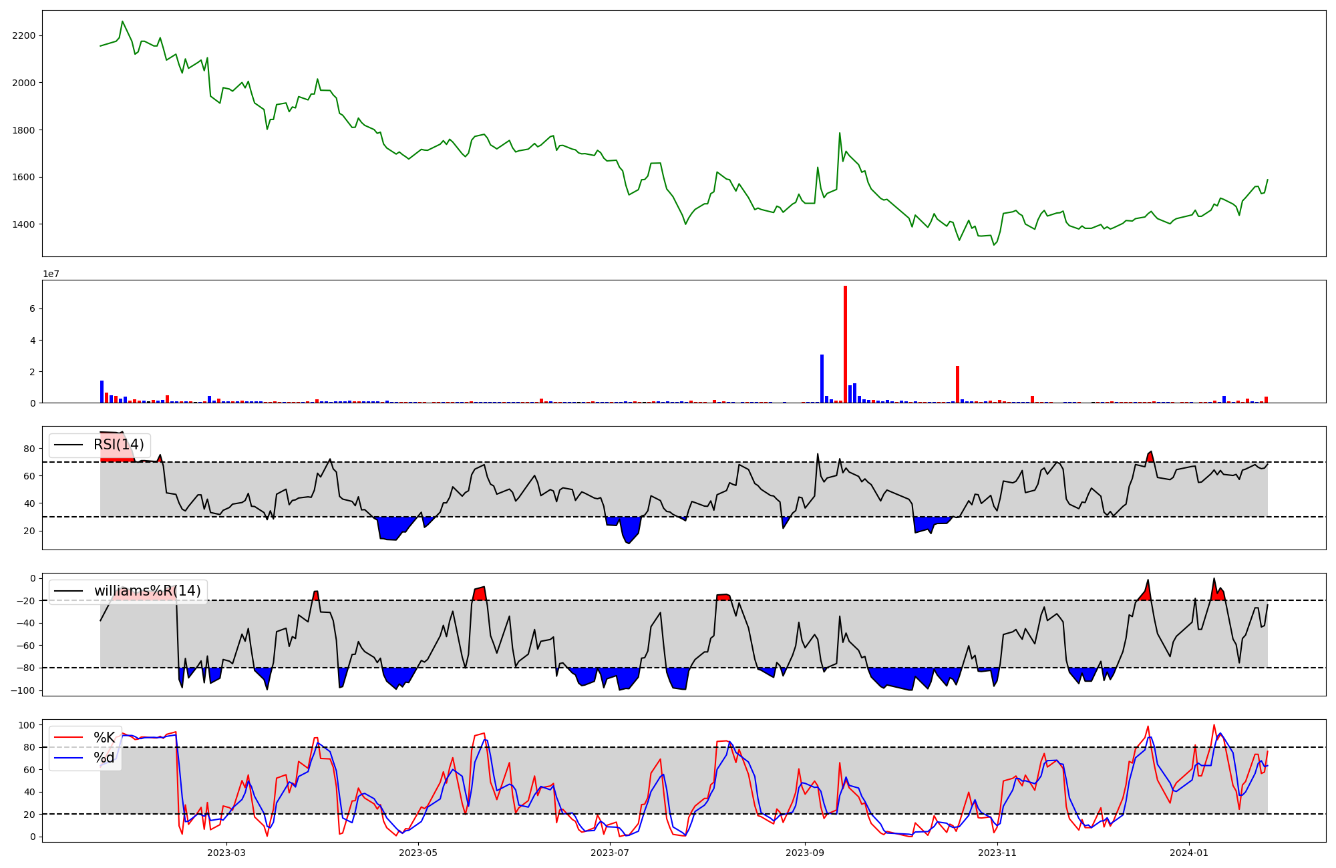The image size is (1336, 868).
Task: Click the %K legend label
Action: (104, 738)
